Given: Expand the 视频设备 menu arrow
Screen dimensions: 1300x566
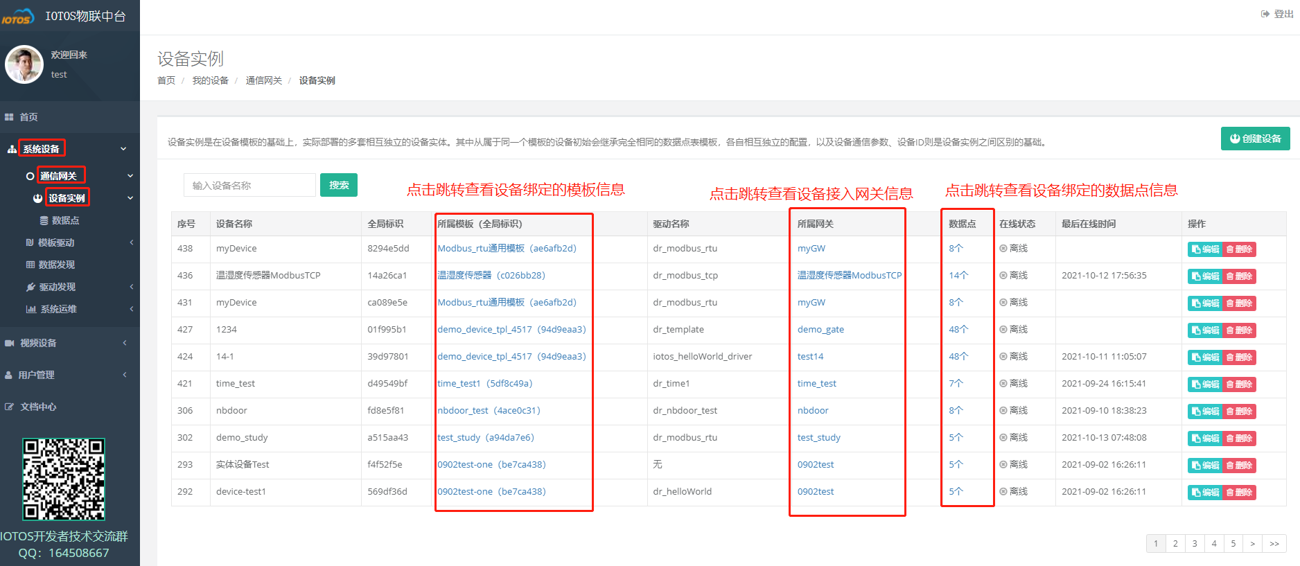Looking at the screenshot, I should tap(125, 343).
